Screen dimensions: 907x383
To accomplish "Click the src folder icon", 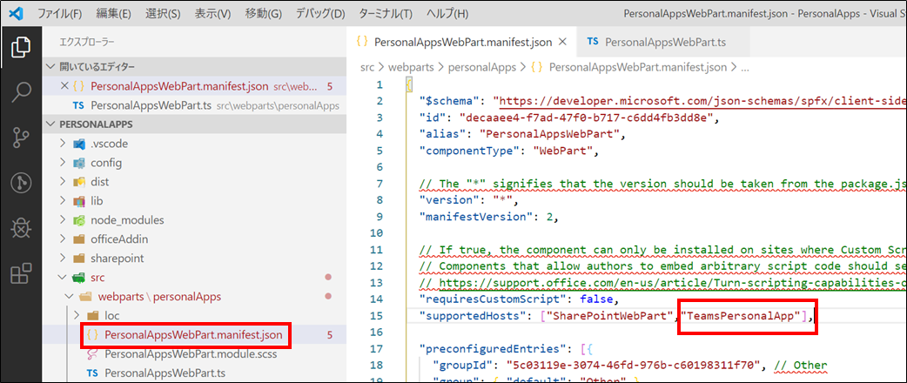I will click(79, 277).
